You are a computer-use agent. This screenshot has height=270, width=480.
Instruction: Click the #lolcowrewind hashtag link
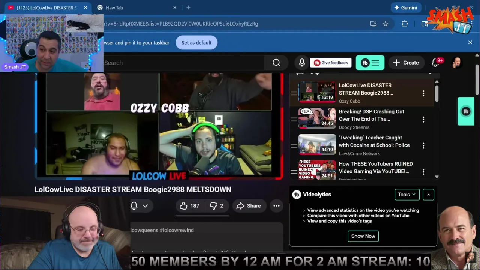tap(177, 230)
